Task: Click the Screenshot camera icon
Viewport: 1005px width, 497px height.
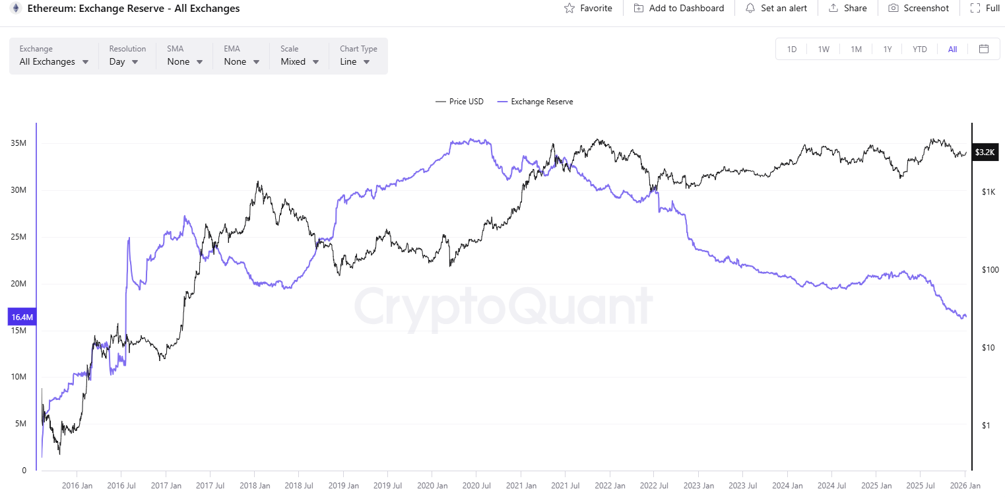Action: click(x=894, y=8)
